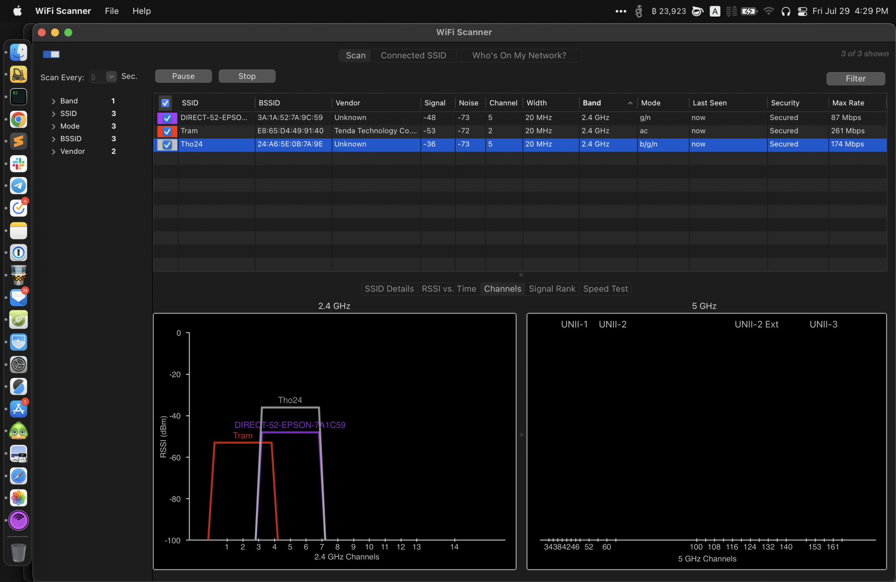Open Telegram from the dock
896x582 pixels.
coord(18,185)
